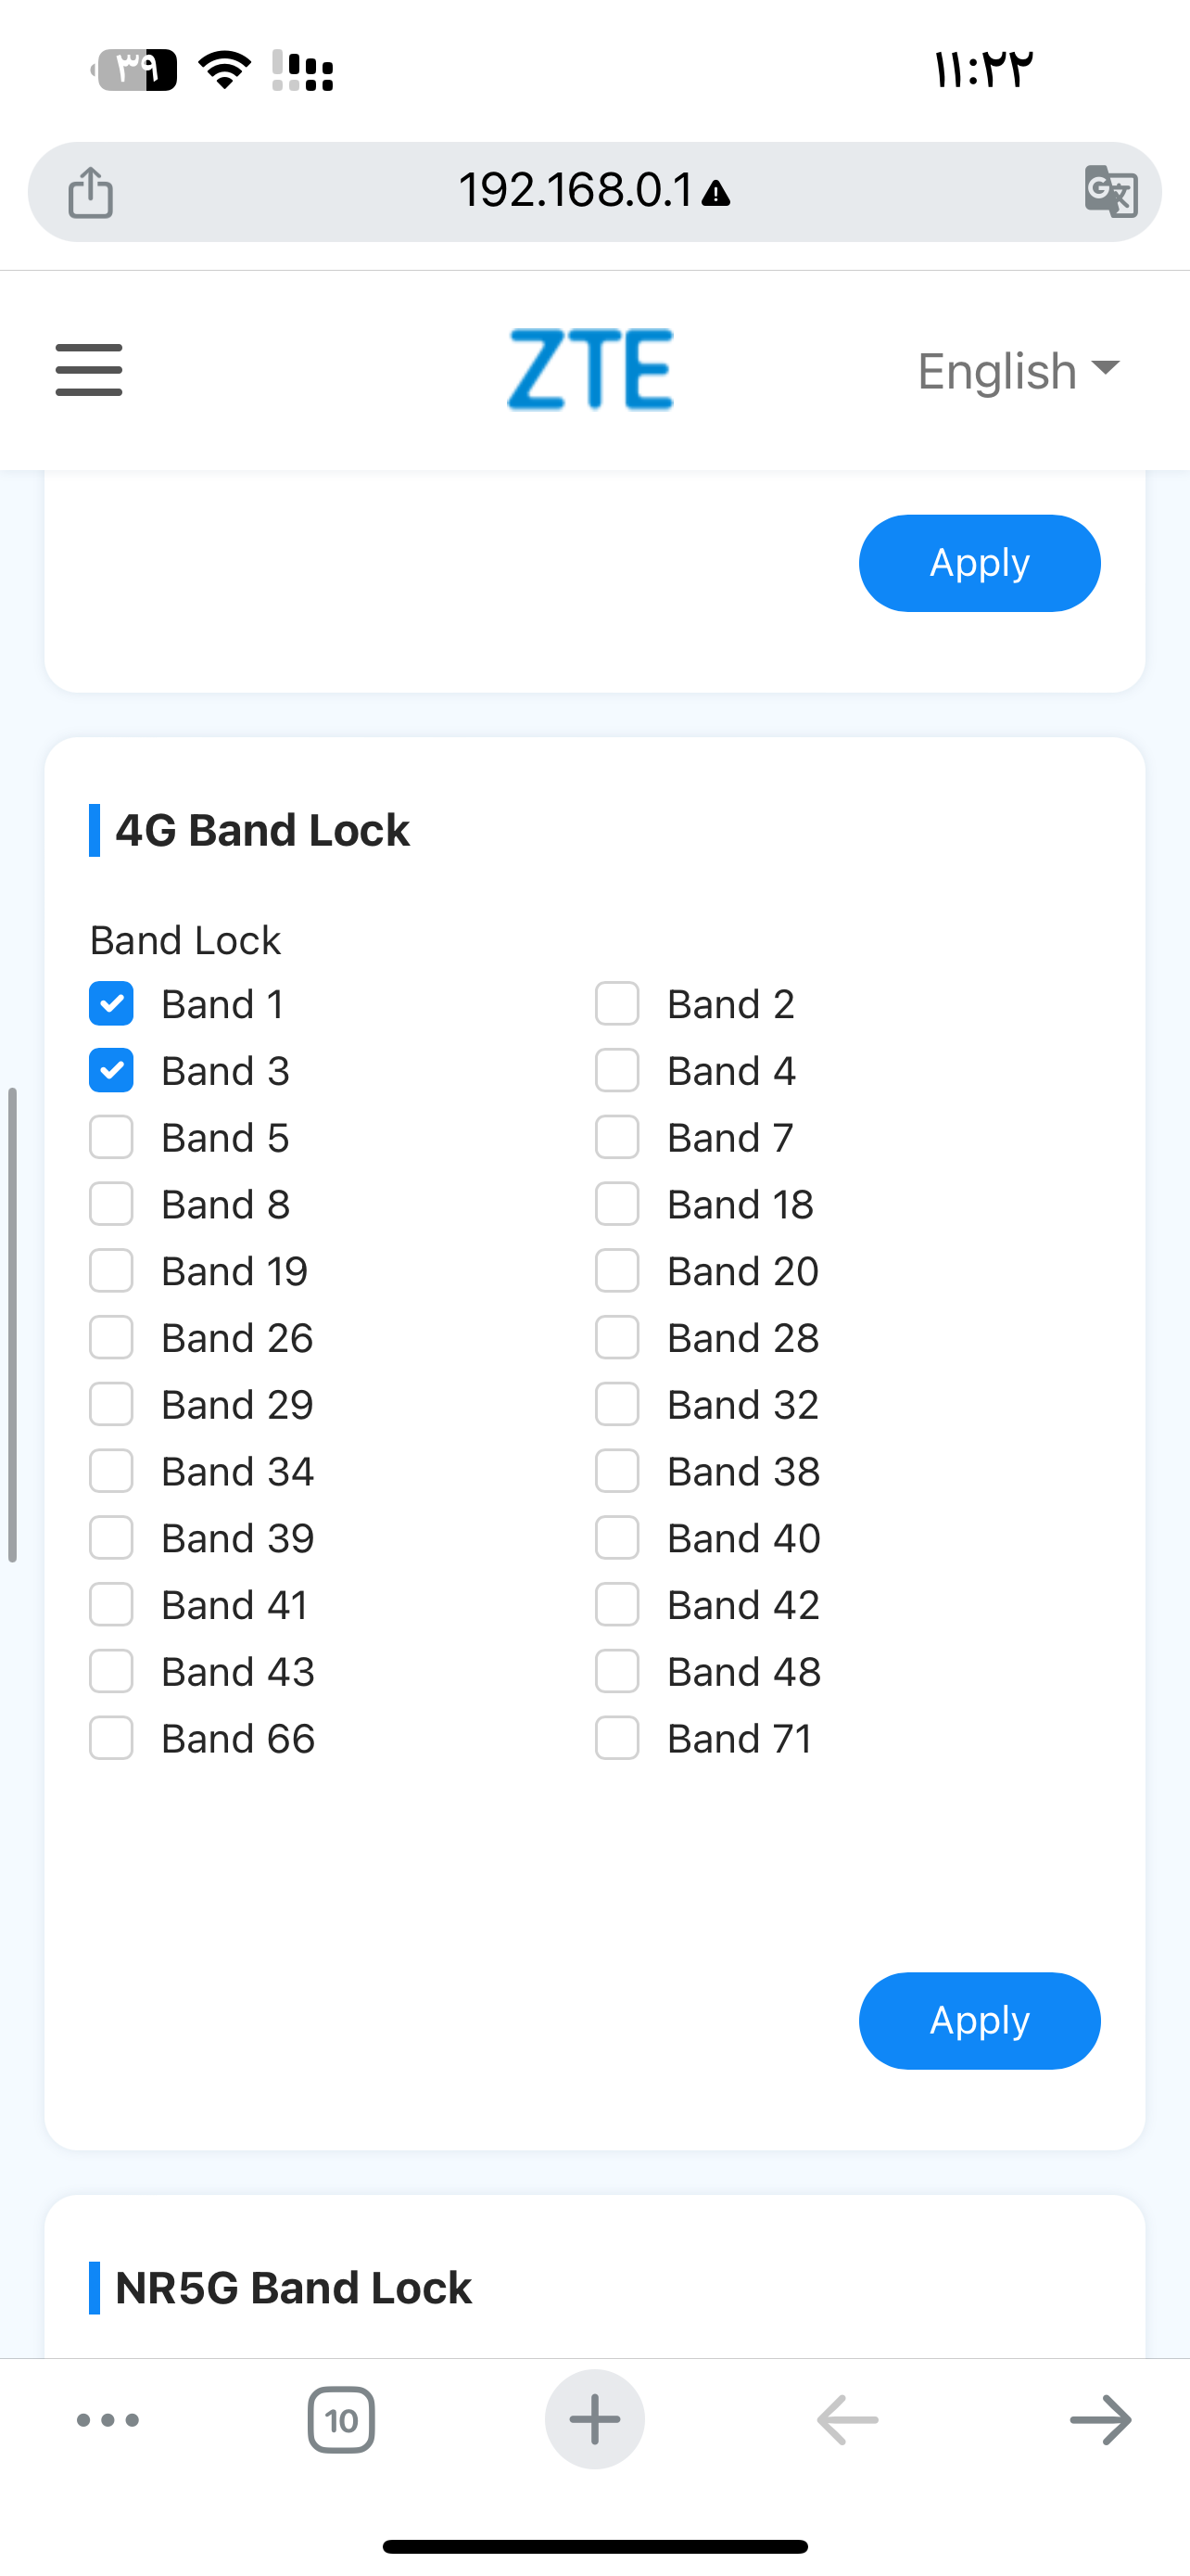This screenshot has width=1190, height=2576.
Task: Click the page scrollbar on the left edge
Action: 12,1324
